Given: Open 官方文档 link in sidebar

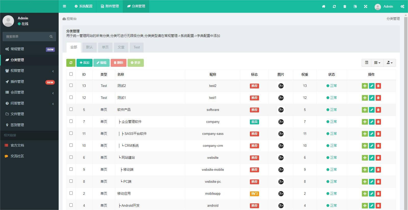Looking at the screenshot, I should click(x=29, y=145).
